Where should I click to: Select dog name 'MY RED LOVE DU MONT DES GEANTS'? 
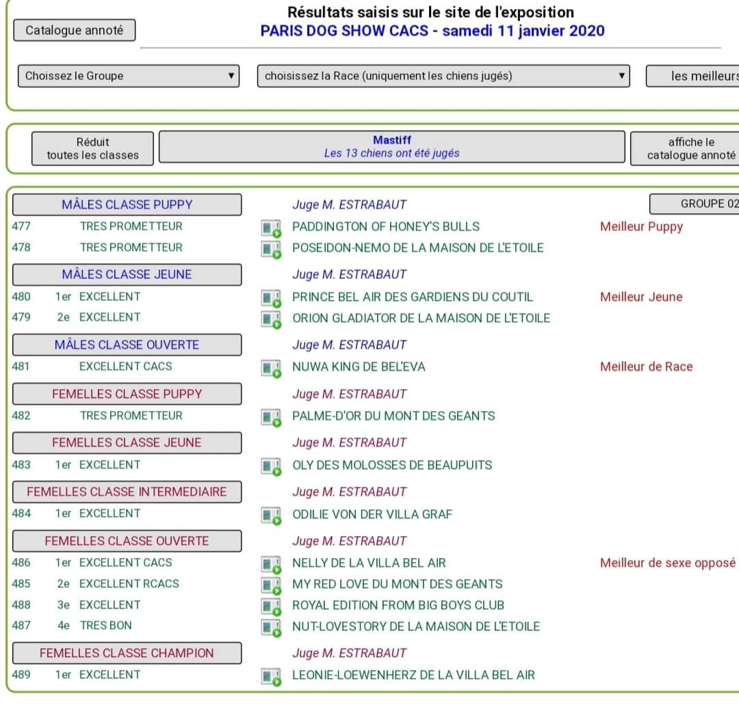coord(398,584)
